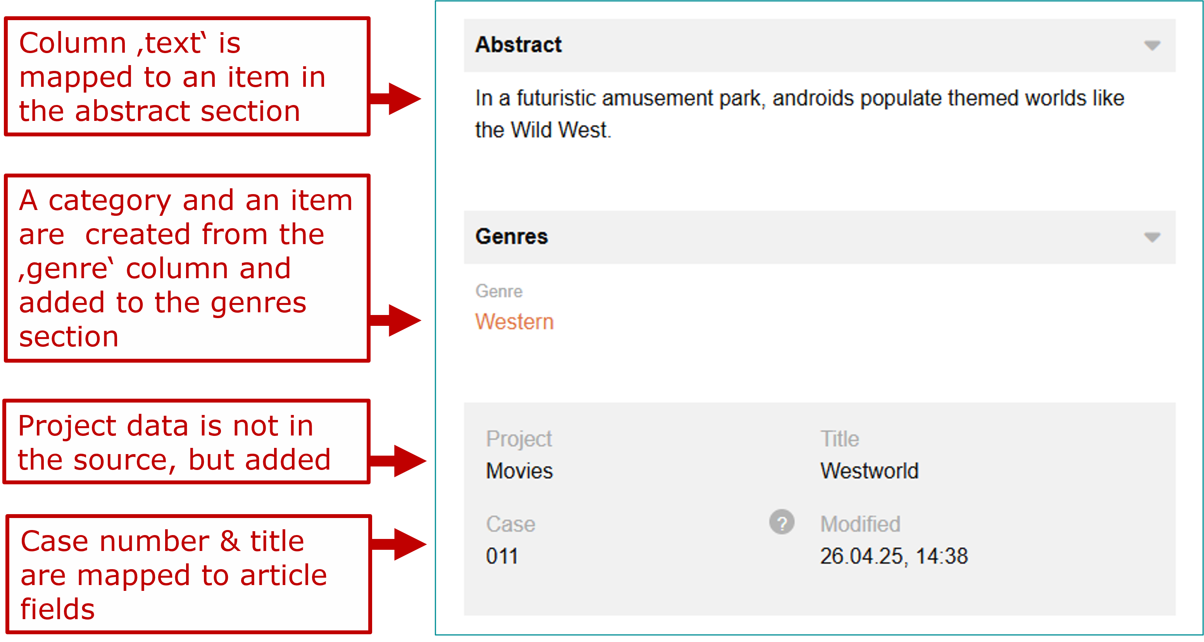Click the question mark help icon
The height and width of the screenshot is (642, 1204).
tap(781, 522)
